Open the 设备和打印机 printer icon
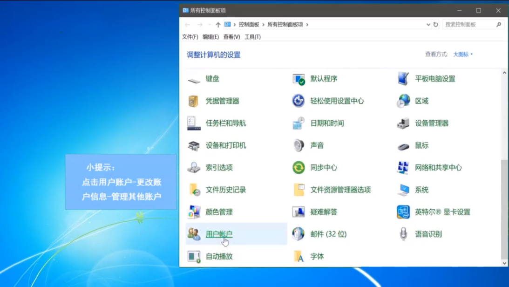This screenshot has height=287, width=509. 194,145
